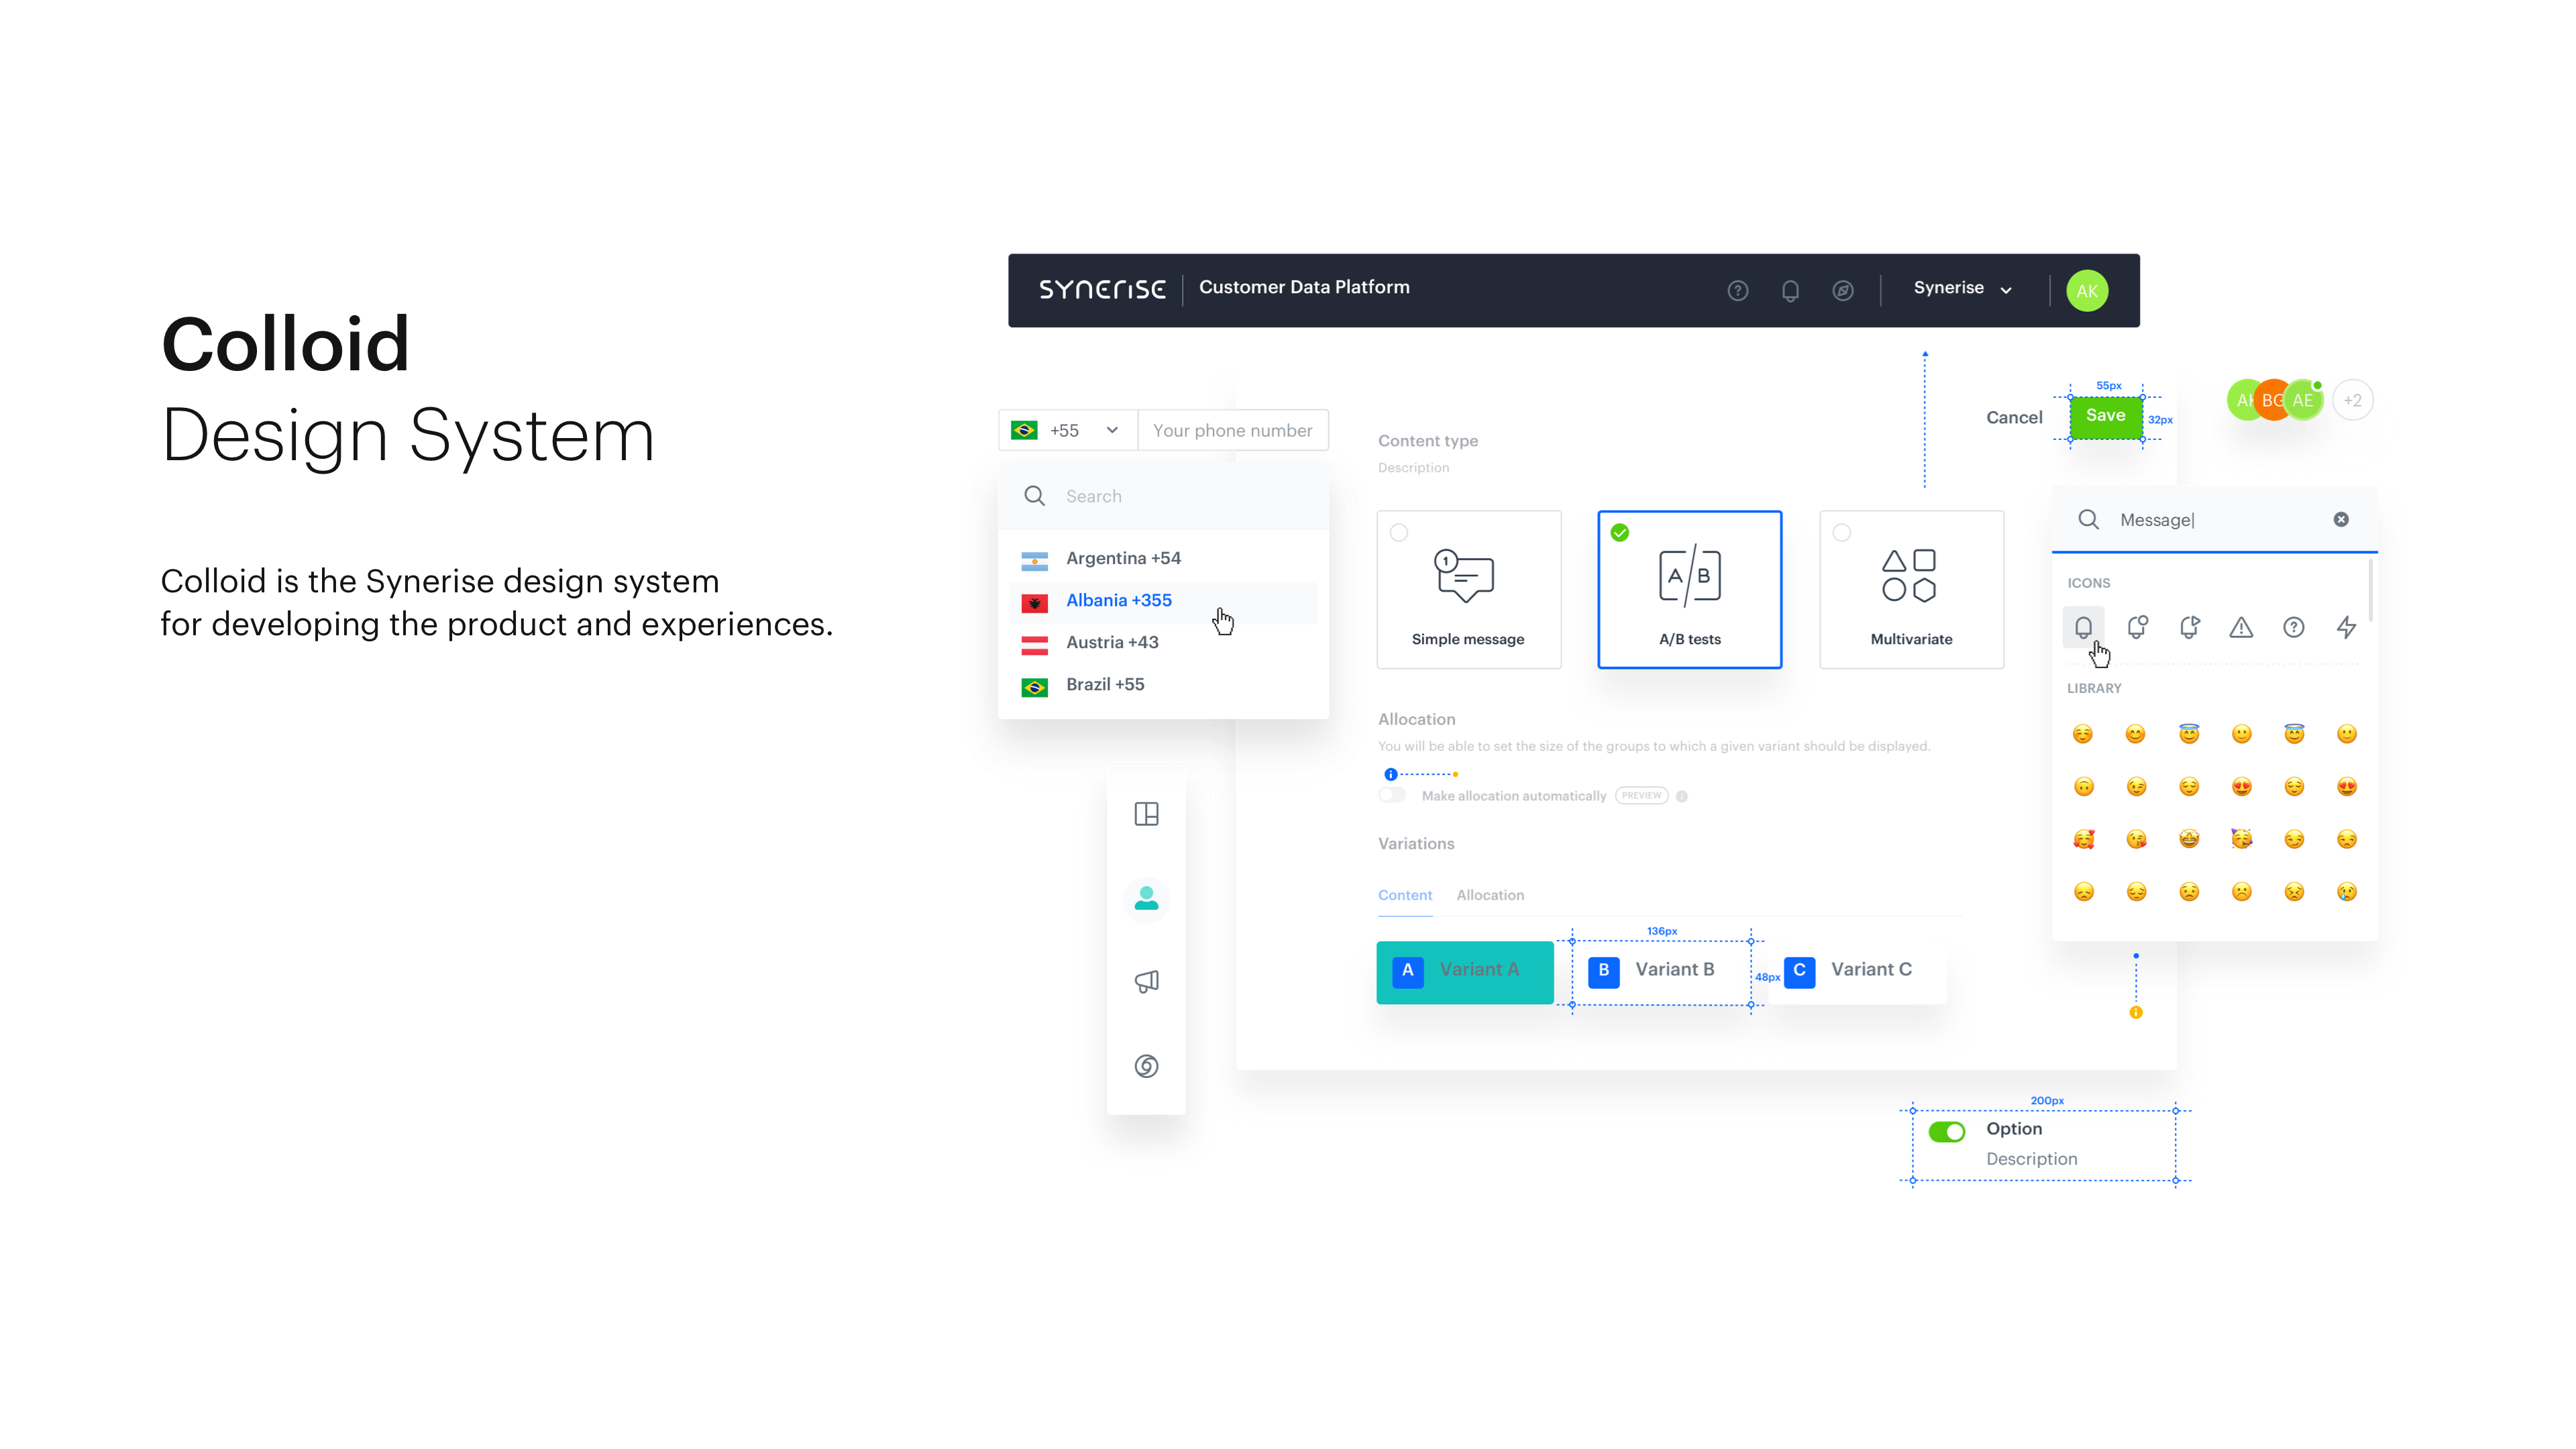
Task: Clear the Message search field
Action: point(2341,519)
